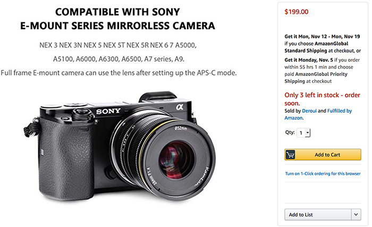The image size is (372, 227).
Task: Click the alpha symbol on the camera body
Action: [x=180, y=107]
